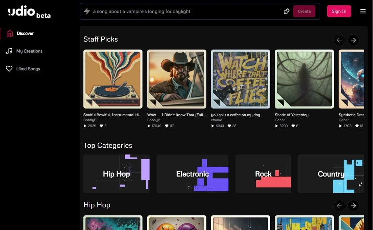Click previous arrow in Hip Hop section
Screen dimensions: 373x230
(339, 206)
